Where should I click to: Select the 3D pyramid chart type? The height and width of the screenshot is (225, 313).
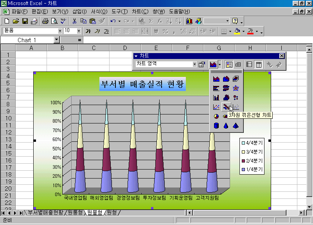[x=236, y=126]
